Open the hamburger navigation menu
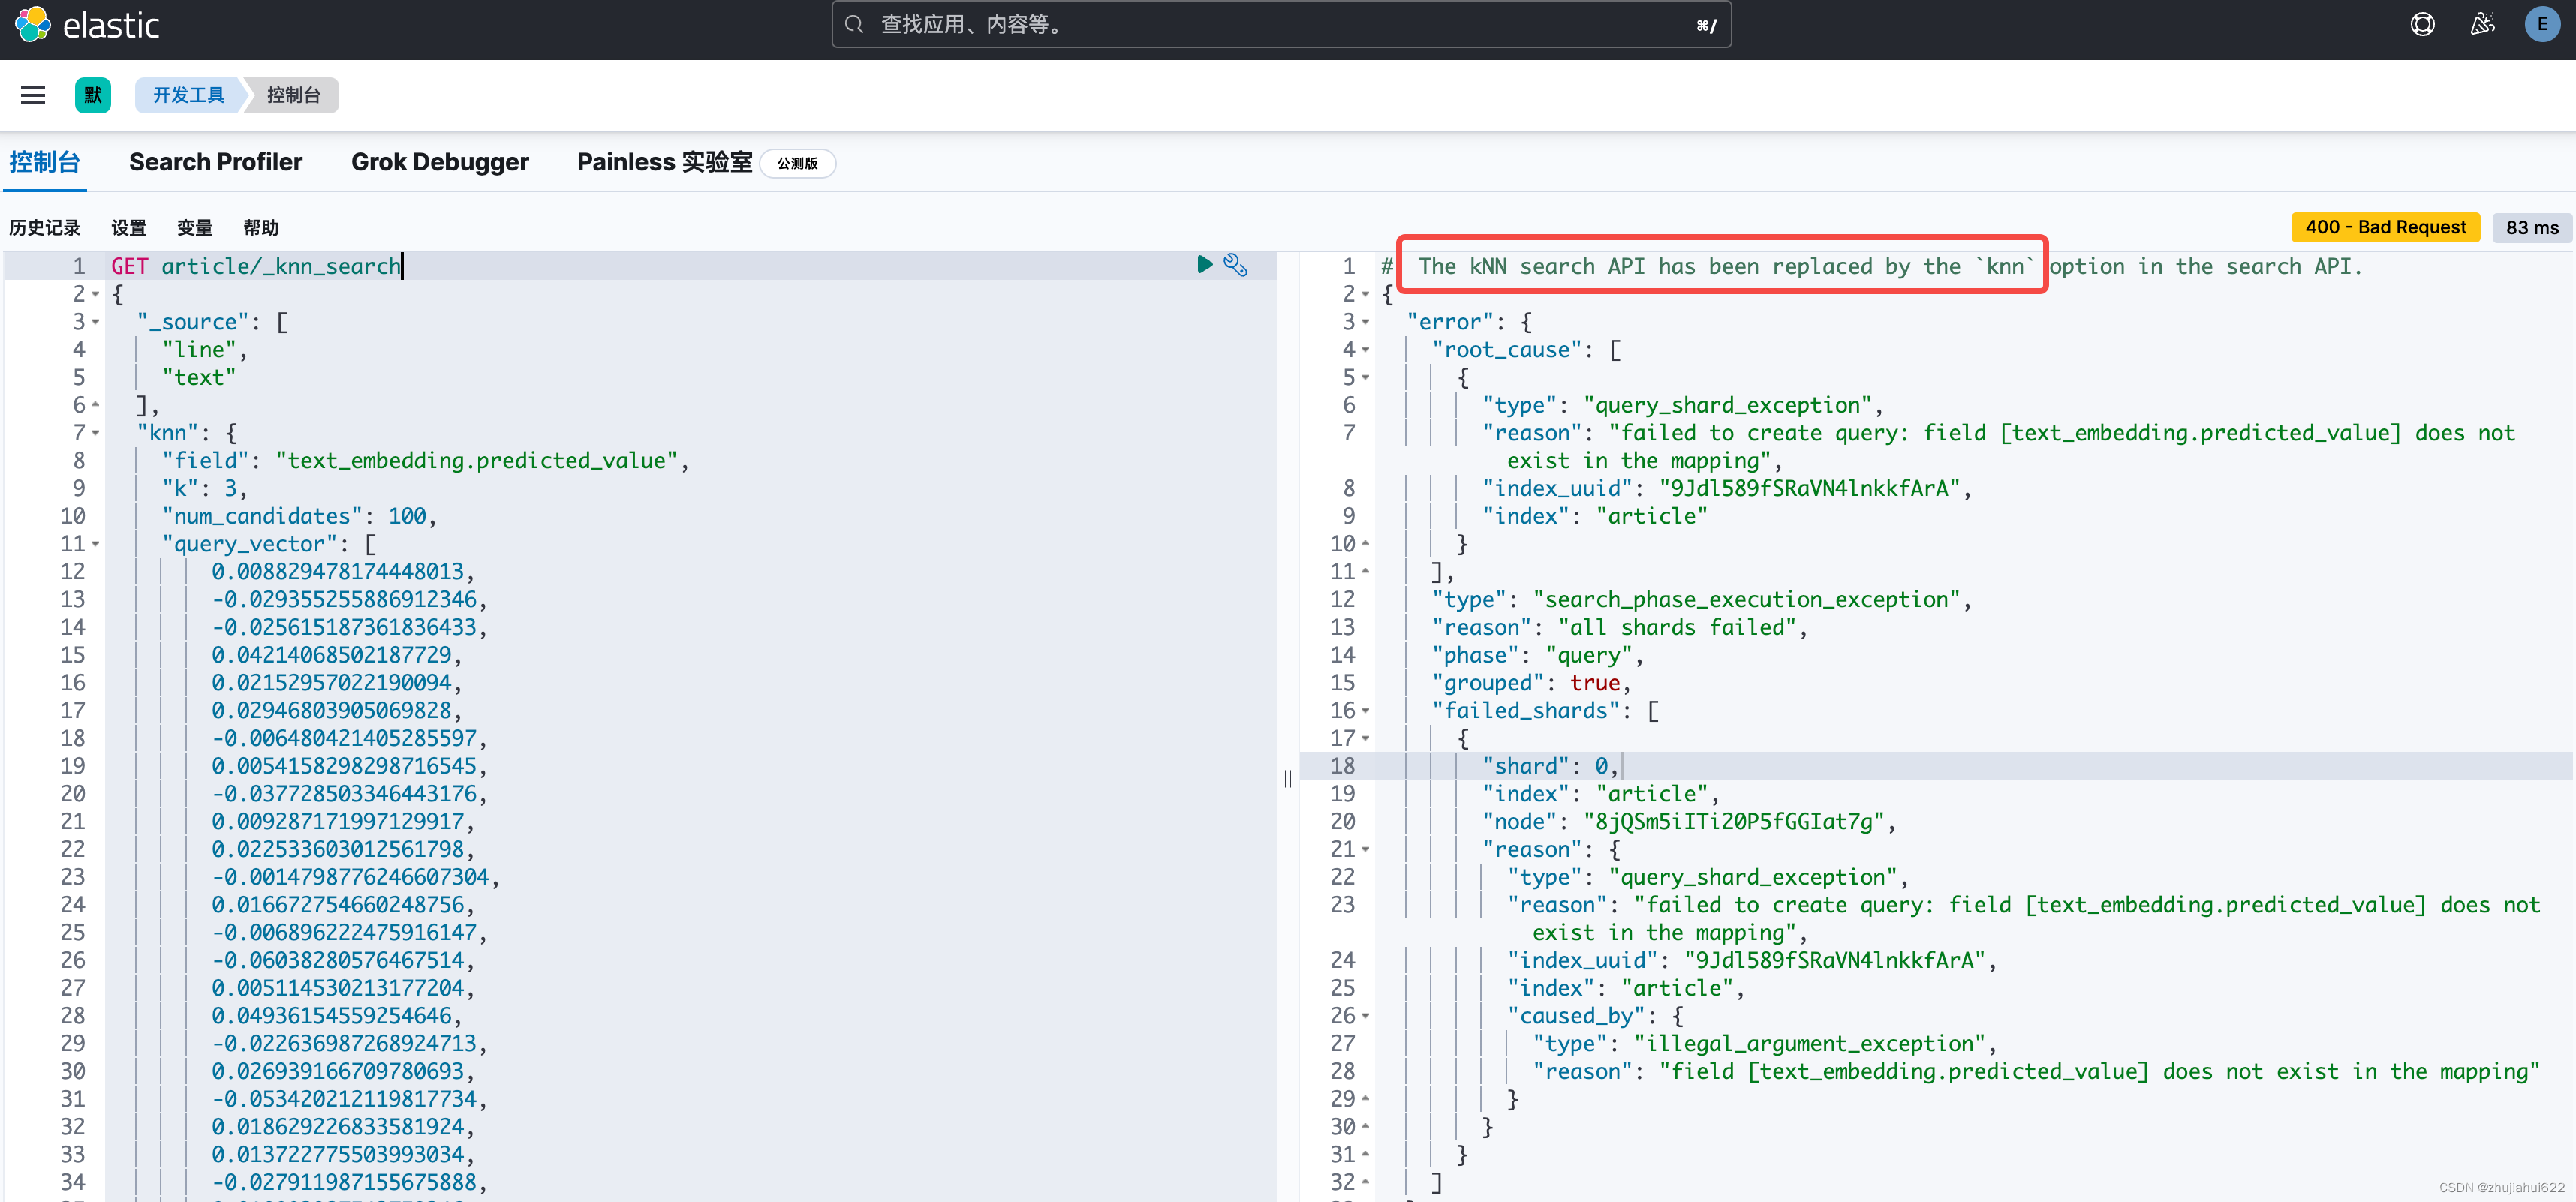 click(33, 95)
